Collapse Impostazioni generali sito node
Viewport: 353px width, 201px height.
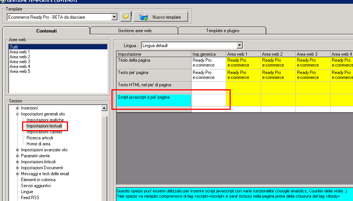pyautogui.click(x=17, y=114)
